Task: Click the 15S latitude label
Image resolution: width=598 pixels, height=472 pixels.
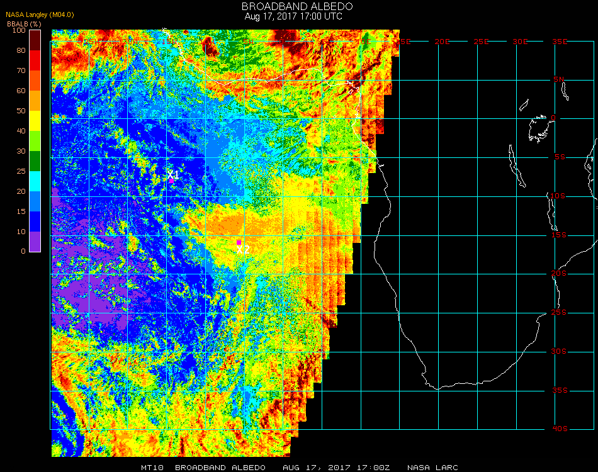Action: click(x=559, y=235)
